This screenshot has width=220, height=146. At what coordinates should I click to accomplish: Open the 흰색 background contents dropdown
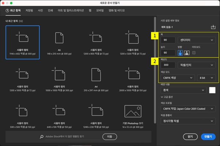tap(184, 90)
